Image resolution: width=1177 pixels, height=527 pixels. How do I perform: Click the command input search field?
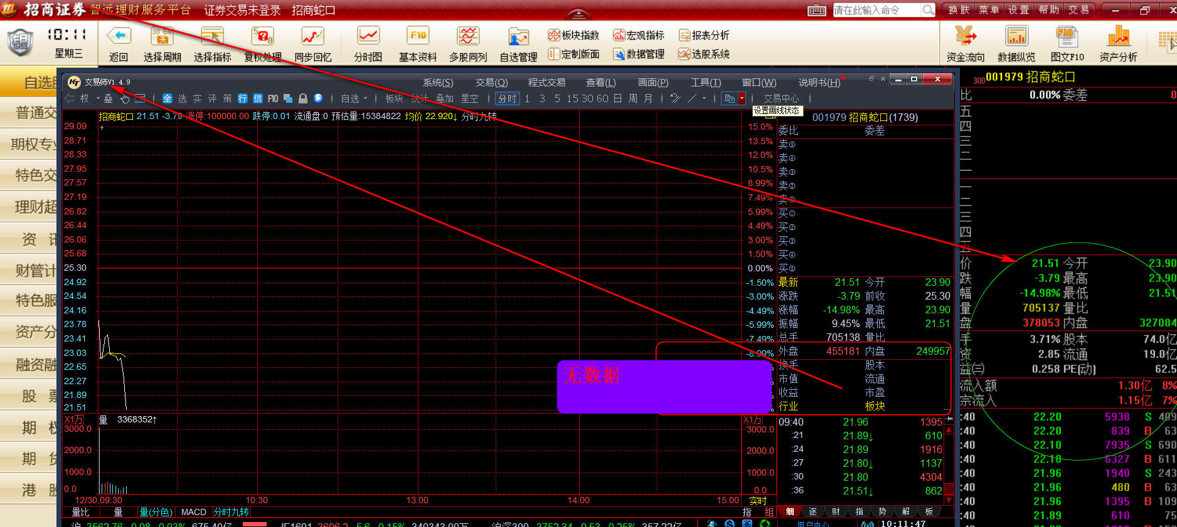tap(876, 10)
